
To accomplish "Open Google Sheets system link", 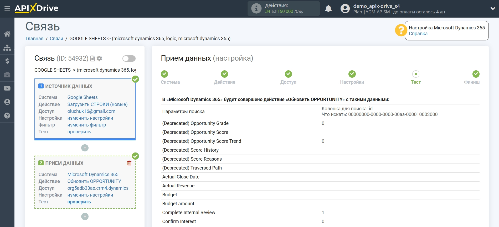I will [83, 97].
